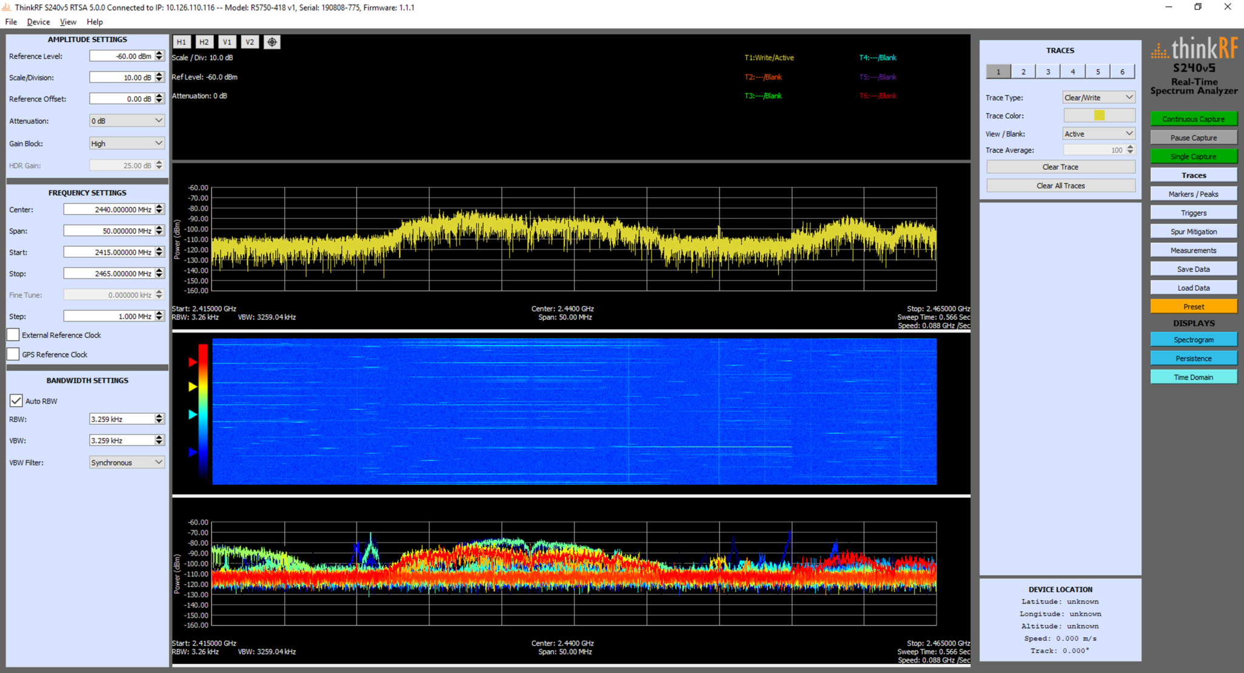
Task: Select the H2 horizontal marker icon
Action: click(205, 41)
